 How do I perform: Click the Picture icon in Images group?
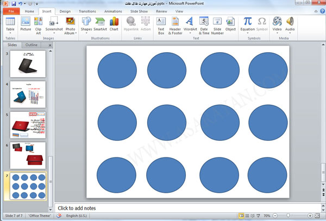pos(26,24)
